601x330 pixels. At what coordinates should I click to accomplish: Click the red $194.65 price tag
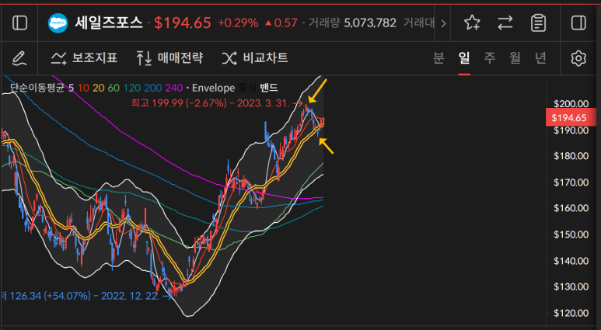point(571,117)
